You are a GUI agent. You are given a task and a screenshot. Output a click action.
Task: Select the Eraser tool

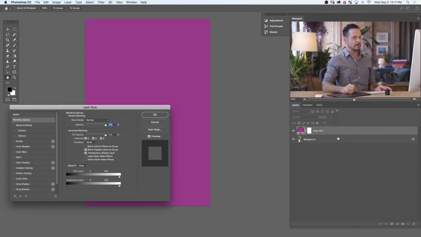pos(8,56)
